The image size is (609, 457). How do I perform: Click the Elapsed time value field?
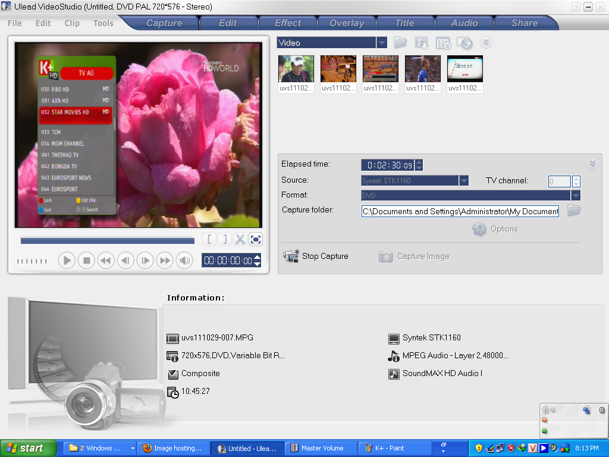(388, 165)
